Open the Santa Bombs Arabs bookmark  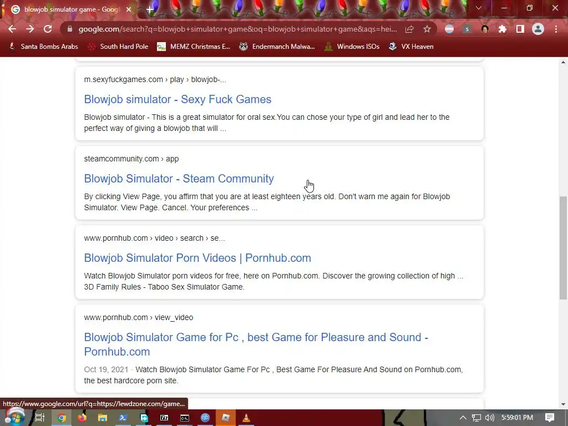point(43,47)
